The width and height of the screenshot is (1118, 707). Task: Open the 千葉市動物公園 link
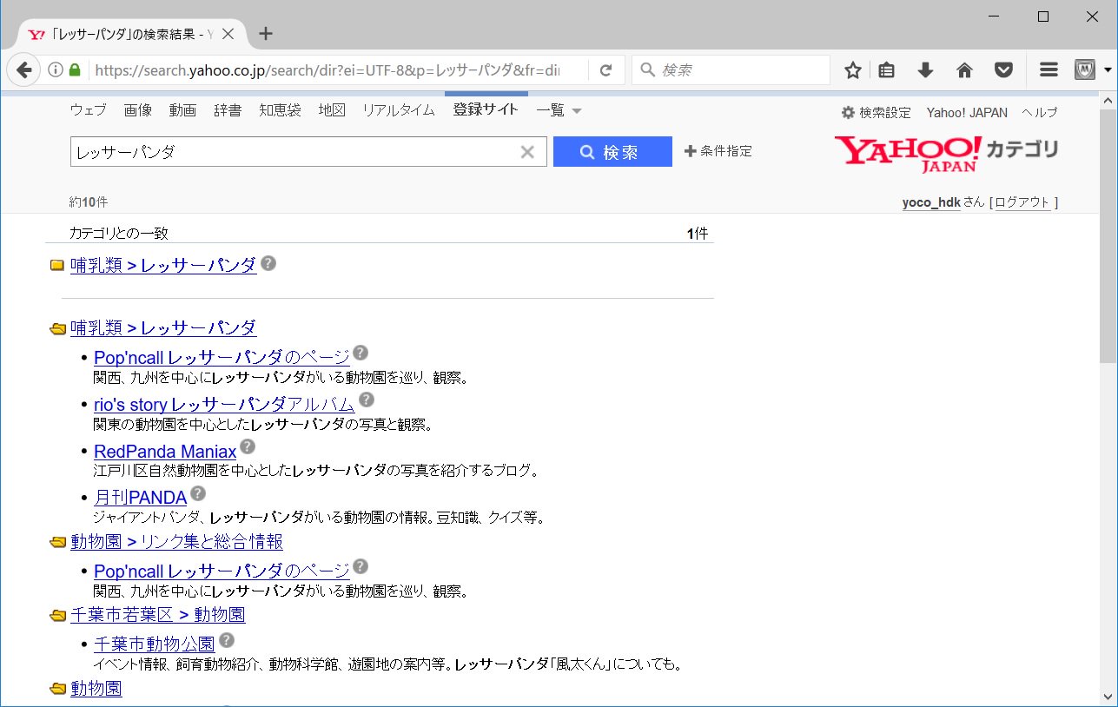coord(154,644)
